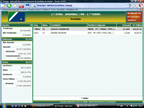The width and height of the screenshot is (144, 108).
Task: Sort by Núm. column header
Action: pos(46,25)
